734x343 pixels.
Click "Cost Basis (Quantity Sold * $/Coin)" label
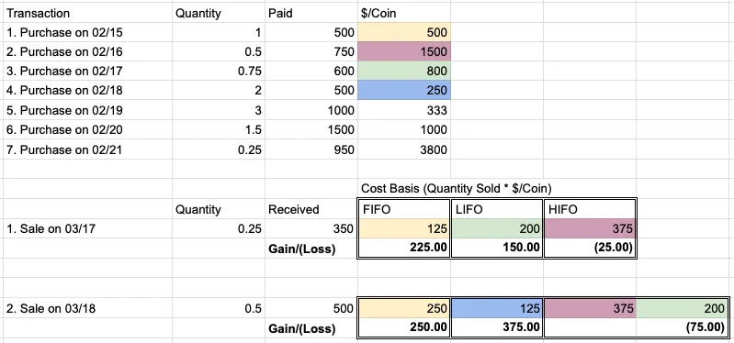click(x=457, y=189)
